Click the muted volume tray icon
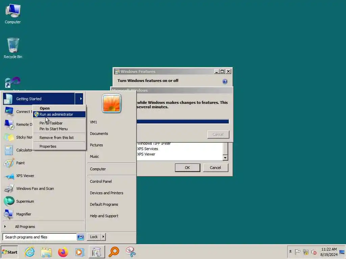Viewport: 346px width, 259px height. 314,252
